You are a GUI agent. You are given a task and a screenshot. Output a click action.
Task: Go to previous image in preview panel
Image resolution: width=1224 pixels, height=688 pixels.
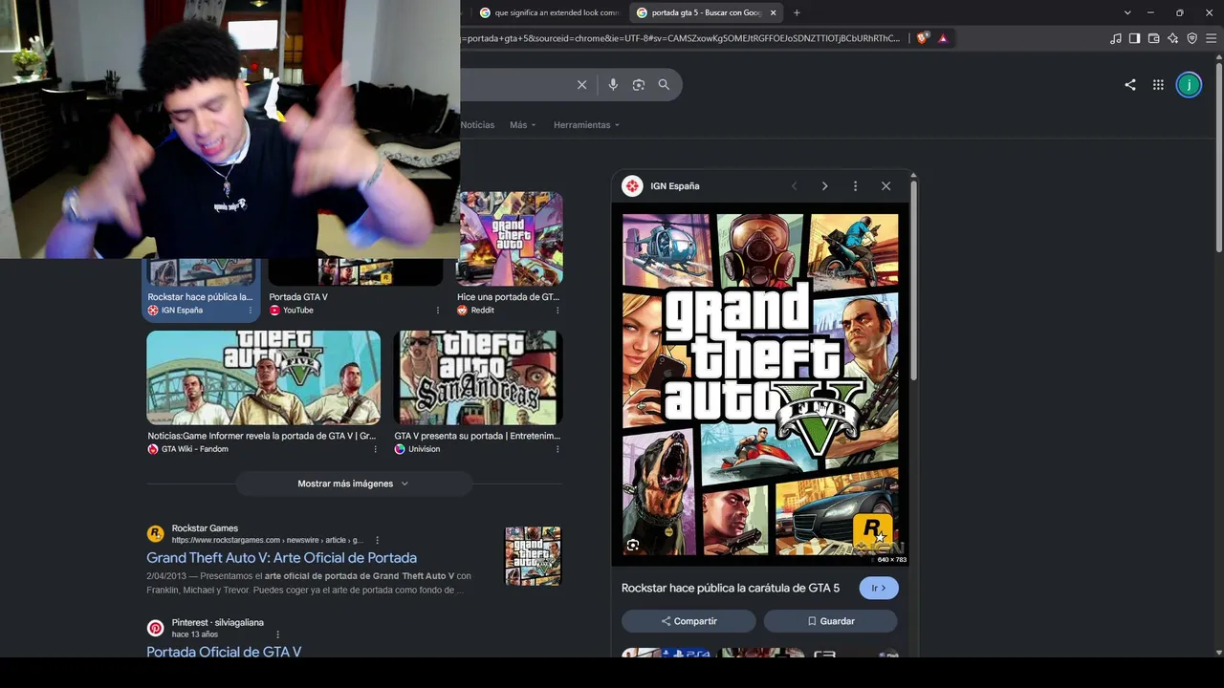794,186
